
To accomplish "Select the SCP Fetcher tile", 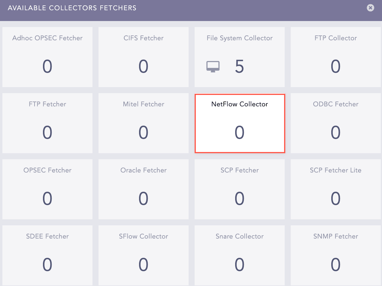I will 239,189.
